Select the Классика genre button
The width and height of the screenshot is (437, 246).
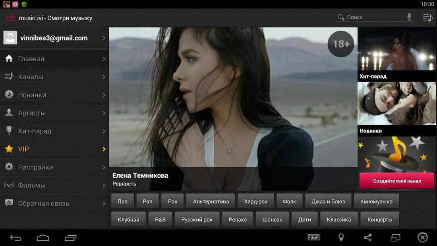click(338, 219)
